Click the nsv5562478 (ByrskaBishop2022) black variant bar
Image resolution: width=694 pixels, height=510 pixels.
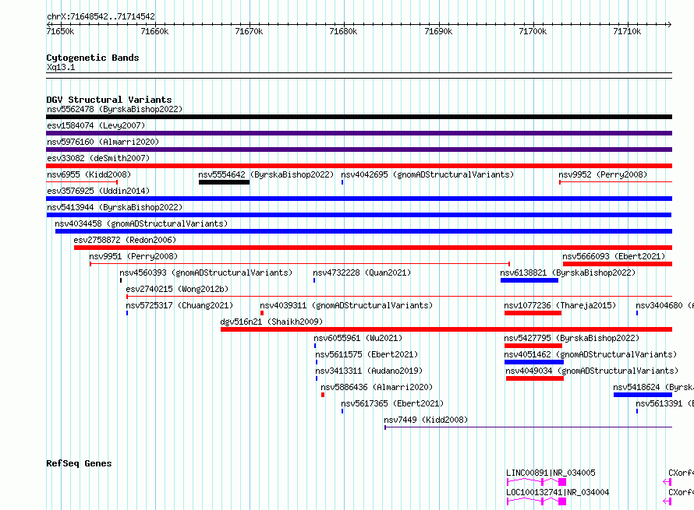point(359,117)
